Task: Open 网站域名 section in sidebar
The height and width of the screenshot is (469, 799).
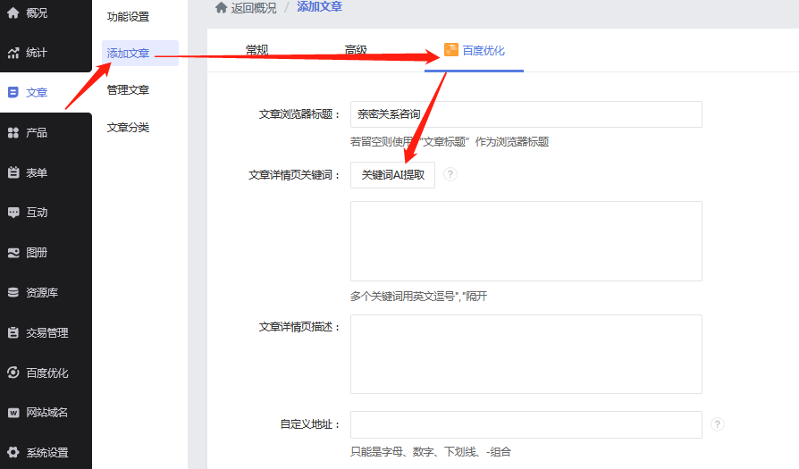Action: (x=46, y=413)
